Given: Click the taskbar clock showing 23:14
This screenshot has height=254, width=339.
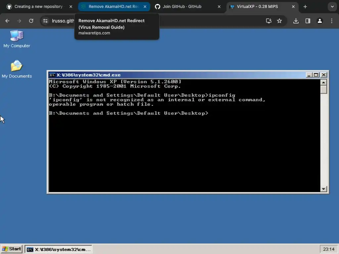Looking at the screenshot, I should (x=329, y=249).
